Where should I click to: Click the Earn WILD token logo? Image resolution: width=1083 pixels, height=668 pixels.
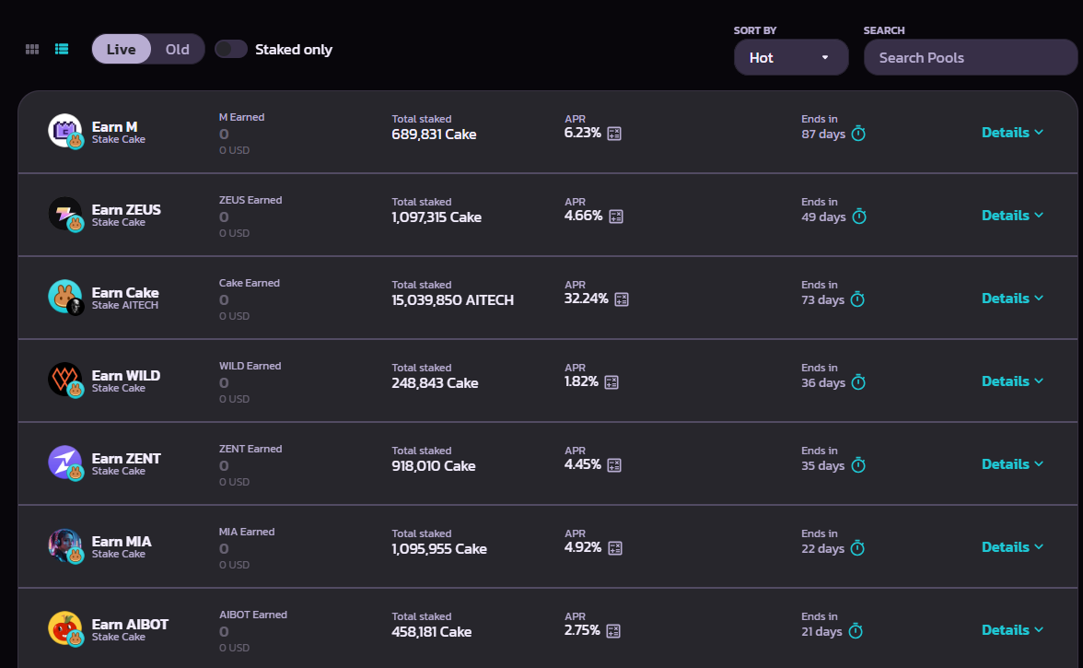[64, 380]
